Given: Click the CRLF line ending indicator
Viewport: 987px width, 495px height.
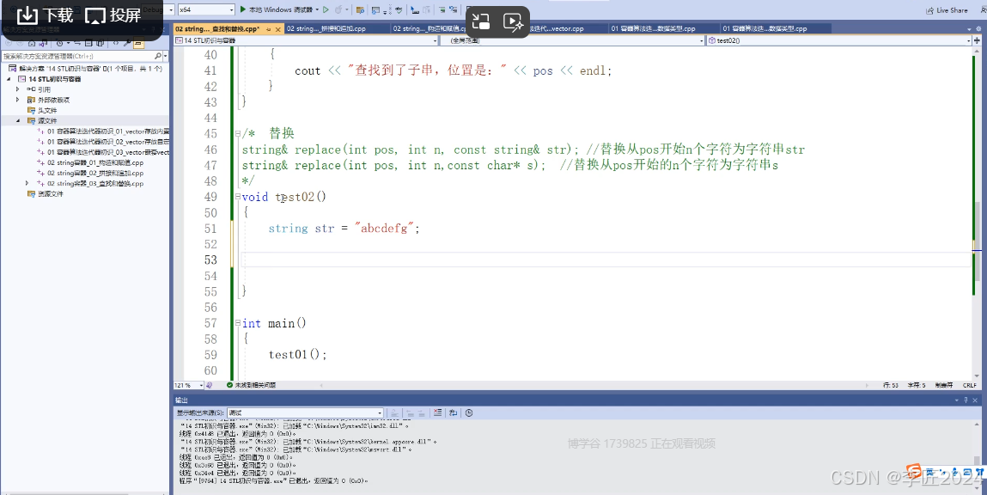Looking at the screenshot, I should pos(969,385).
